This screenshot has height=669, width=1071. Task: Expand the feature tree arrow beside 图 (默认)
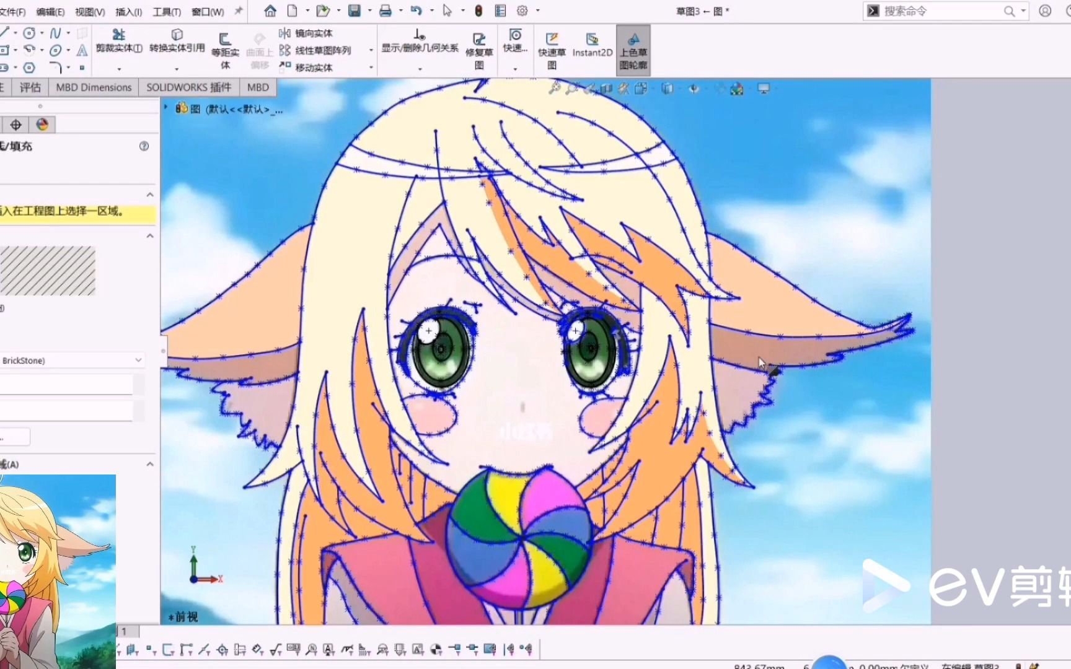(x=165, y=107)
